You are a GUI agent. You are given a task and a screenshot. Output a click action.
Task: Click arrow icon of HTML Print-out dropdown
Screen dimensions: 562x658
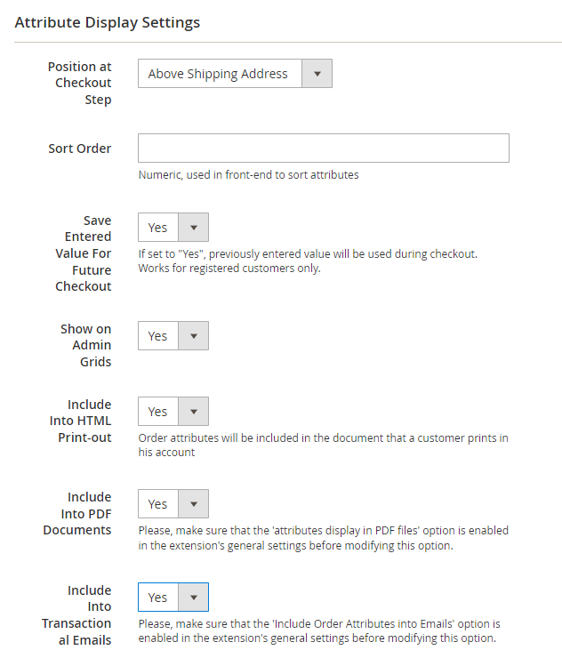pos(193,412)
